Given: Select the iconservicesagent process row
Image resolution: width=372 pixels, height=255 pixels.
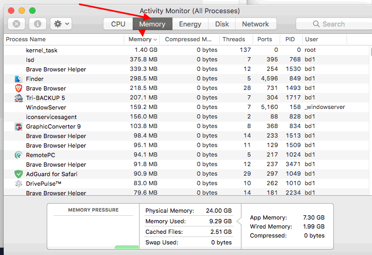Looking at the screenshot, I should pyautogui.click(x=186, y=117).
